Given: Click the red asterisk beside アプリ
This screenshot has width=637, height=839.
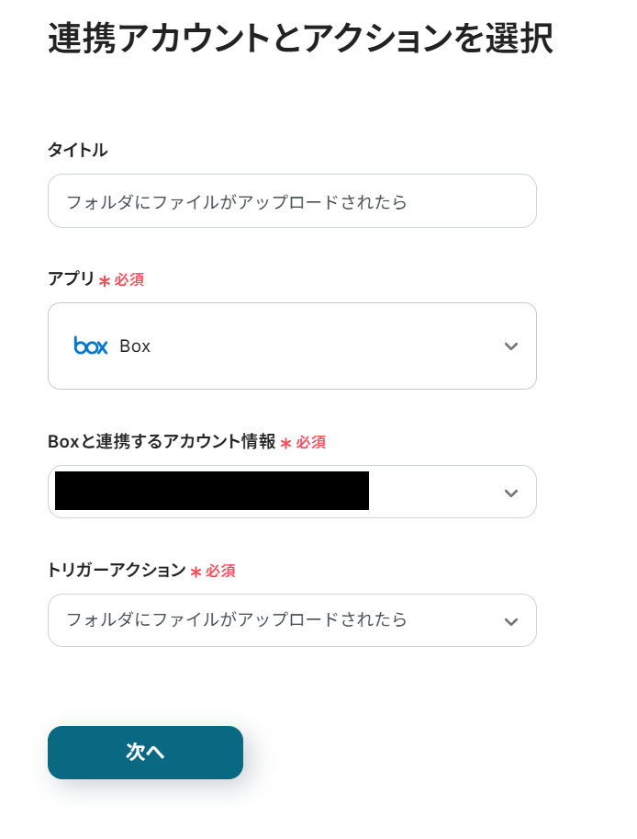Looking at the screenshot, I should click(105, 280).
